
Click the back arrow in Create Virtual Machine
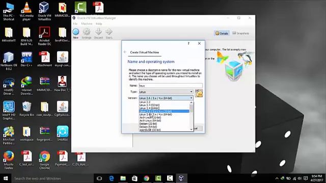125,52
